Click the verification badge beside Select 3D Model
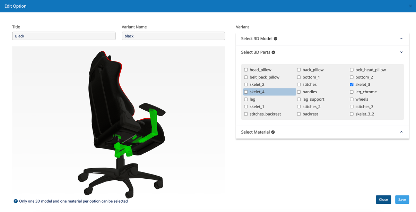This screenshot has width=416, height=212. (x=275, y=39)
